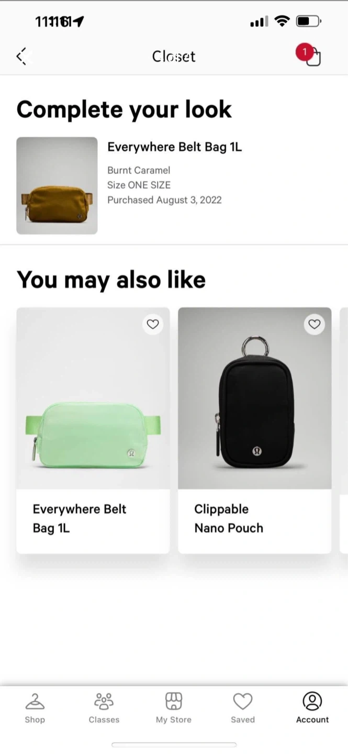Tap the Closet page title

click(x=174, y=56)
